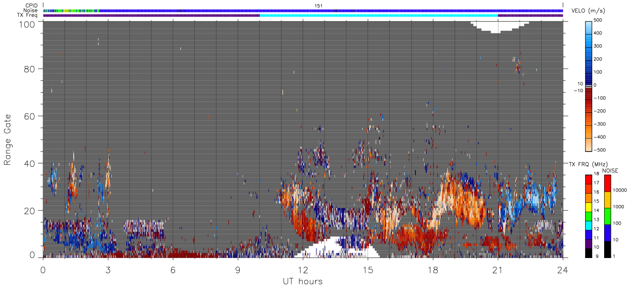Click the 6 tick on UT hours axis
This screenshot has height=292, width=633.
[173, 269]
